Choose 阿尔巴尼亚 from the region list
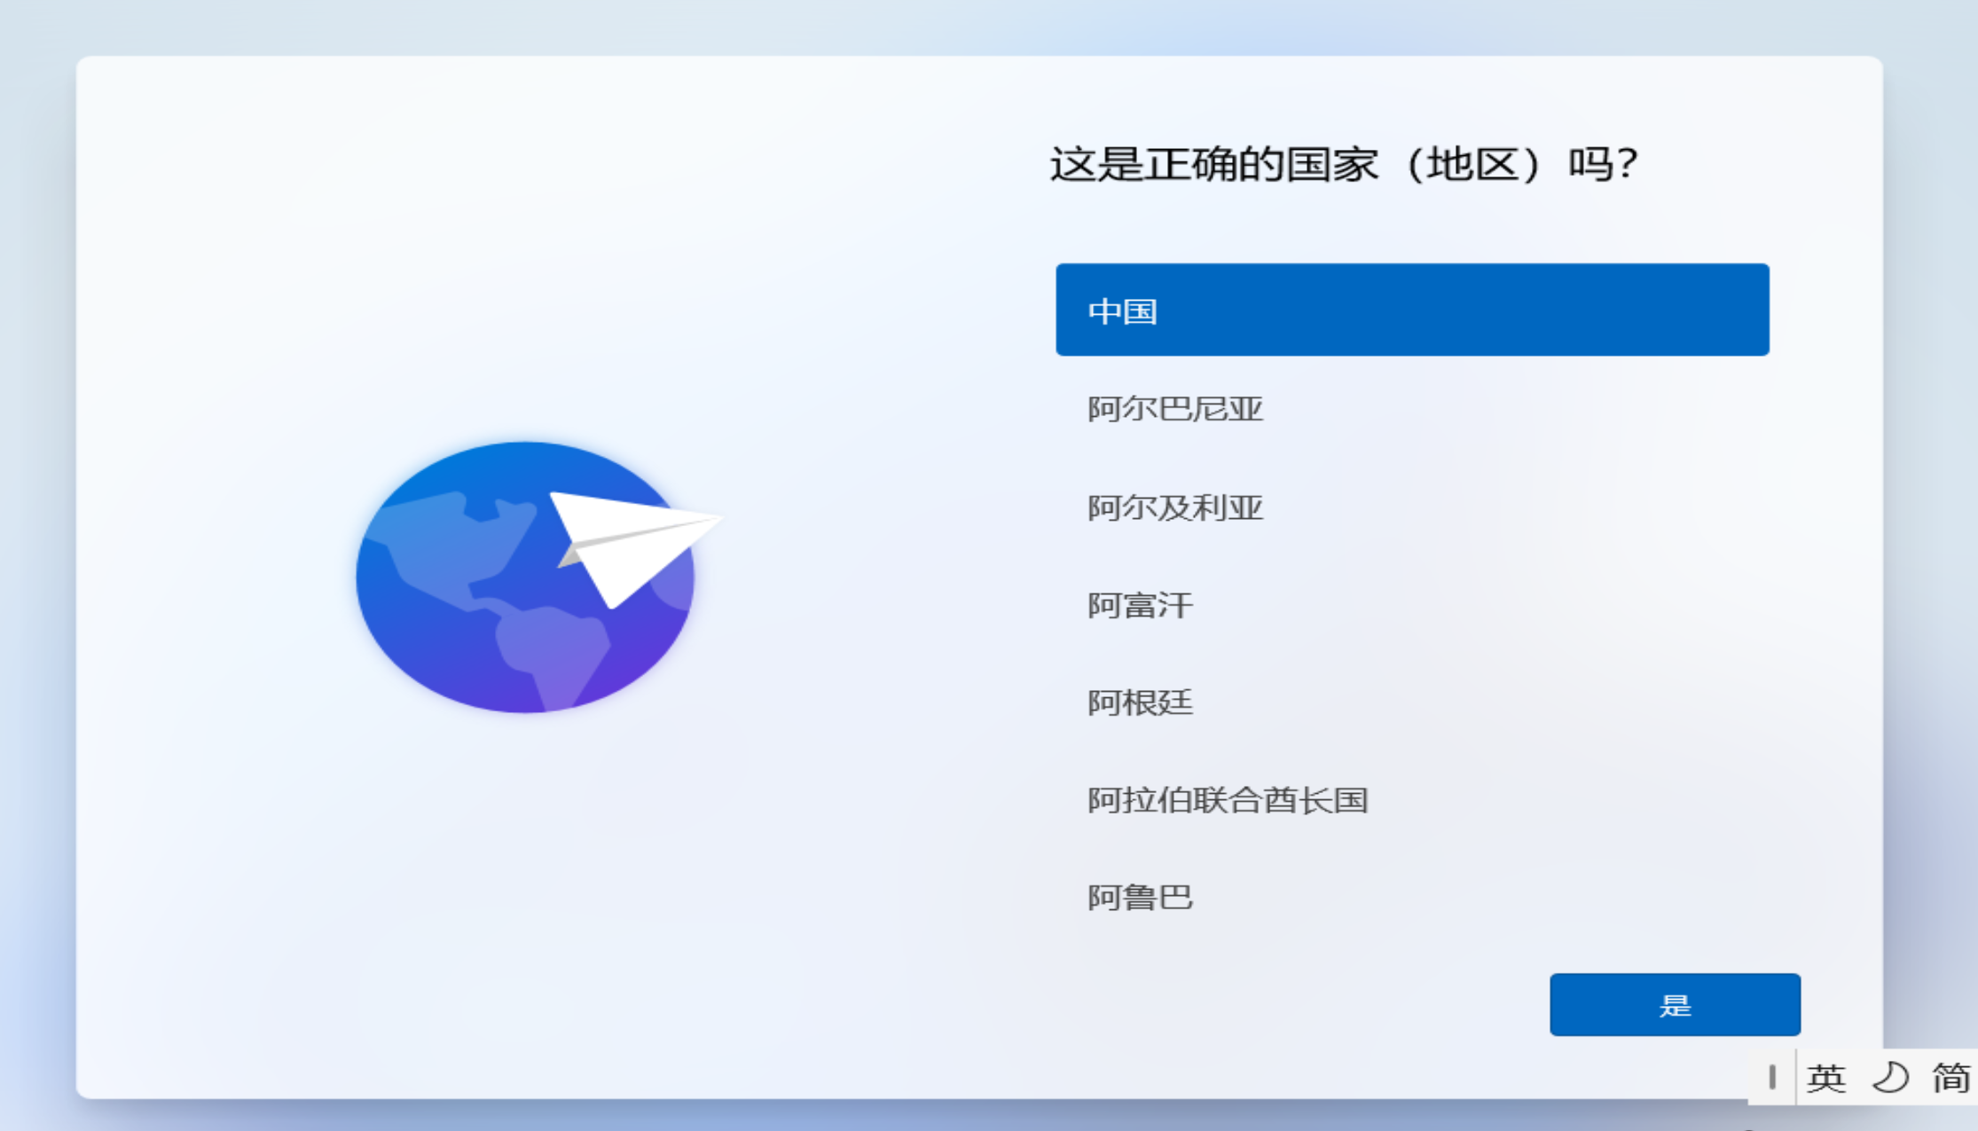The height and width of the screenshot is (1131, 1978). tap(1412, 409)
